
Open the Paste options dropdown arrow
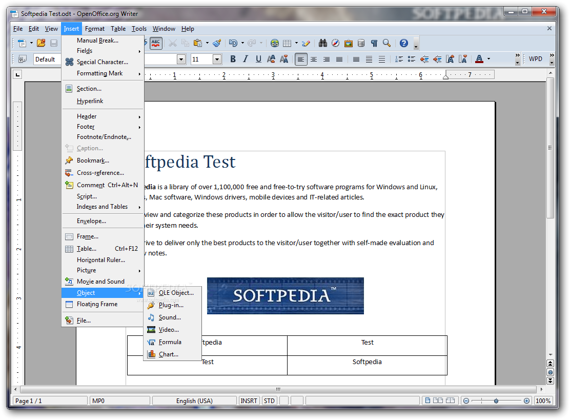pyautogui.click(x=207, y=43)
